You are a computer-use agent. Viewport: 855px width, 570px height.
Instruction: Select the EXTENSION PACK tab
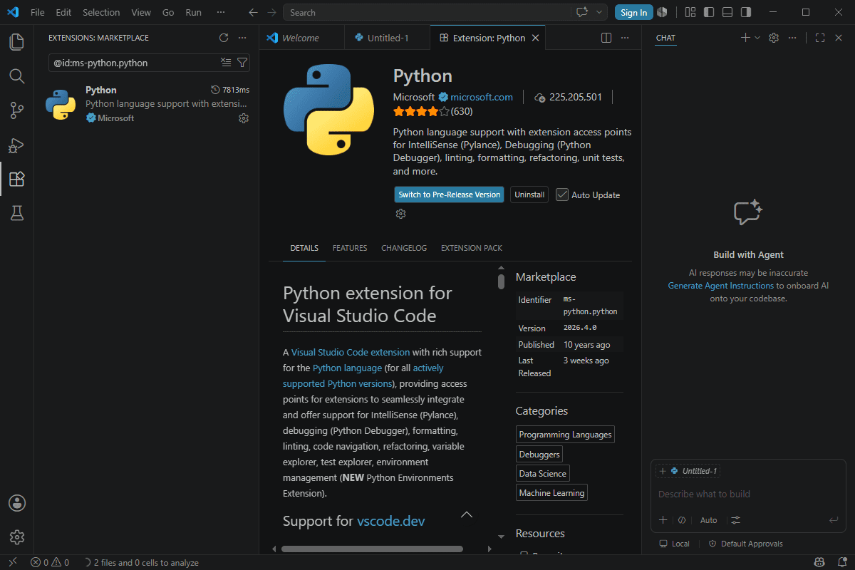point(472,248)
